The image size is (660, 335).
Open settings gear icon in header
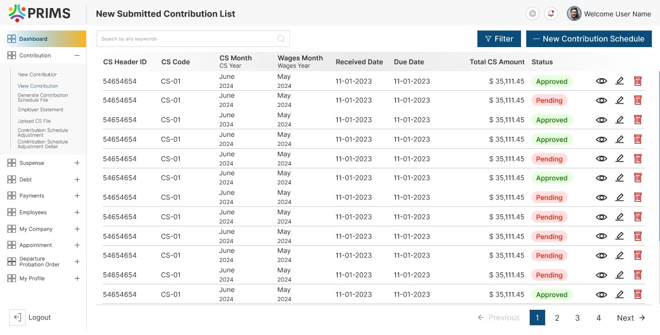(532, 14)
